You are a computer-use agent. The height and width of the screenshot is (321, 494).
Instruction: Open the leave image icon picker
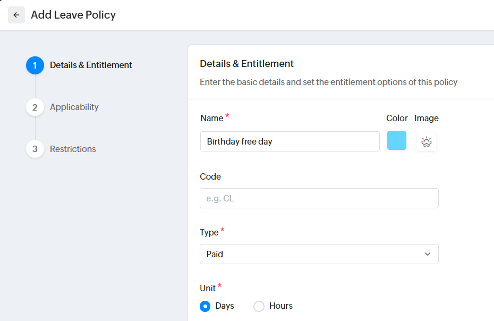[426, 142]
